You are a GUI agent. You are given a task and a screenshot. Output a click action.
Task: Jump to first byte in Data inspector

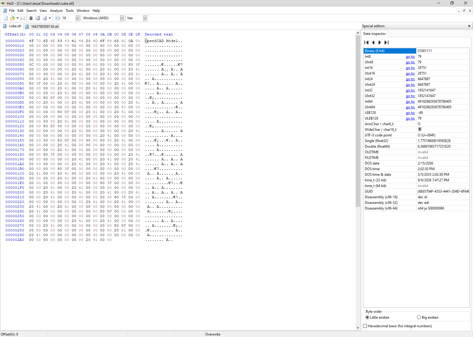tap(367, 43)
